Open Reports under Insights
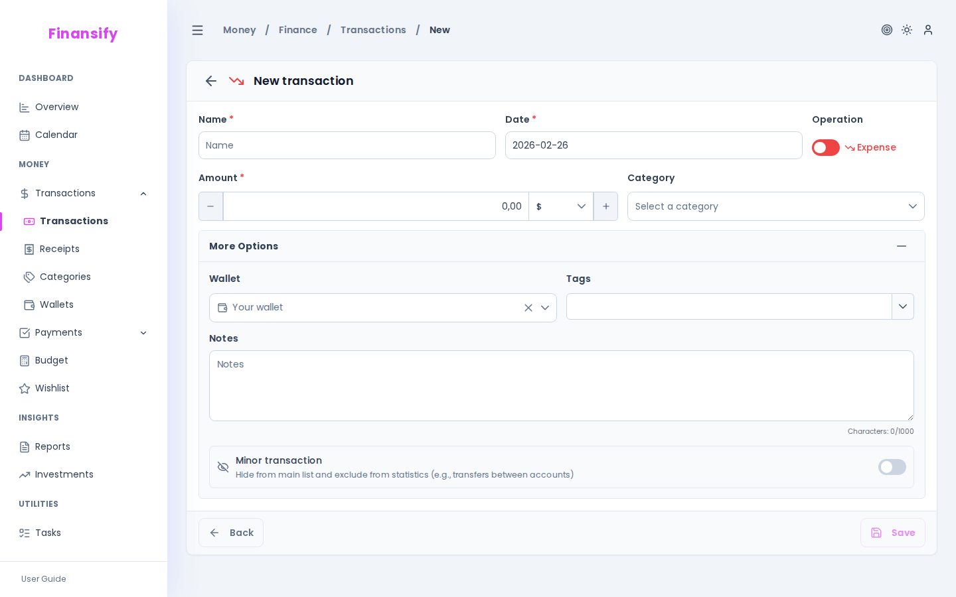The image size is (956, 597). tap(52, 446)
